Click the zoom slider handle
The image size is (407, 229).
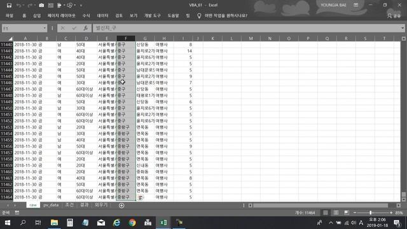tap(371, 212)
